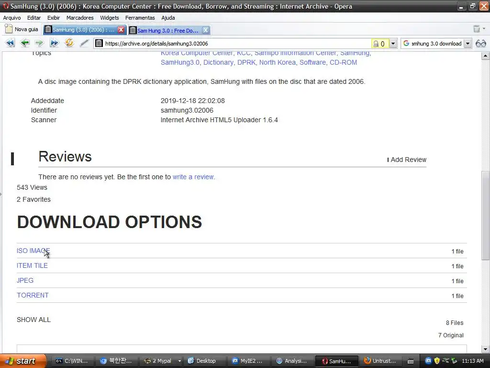Click the scrollbar up arrow
Screen dimensions: 490x368
pos(485,56)
